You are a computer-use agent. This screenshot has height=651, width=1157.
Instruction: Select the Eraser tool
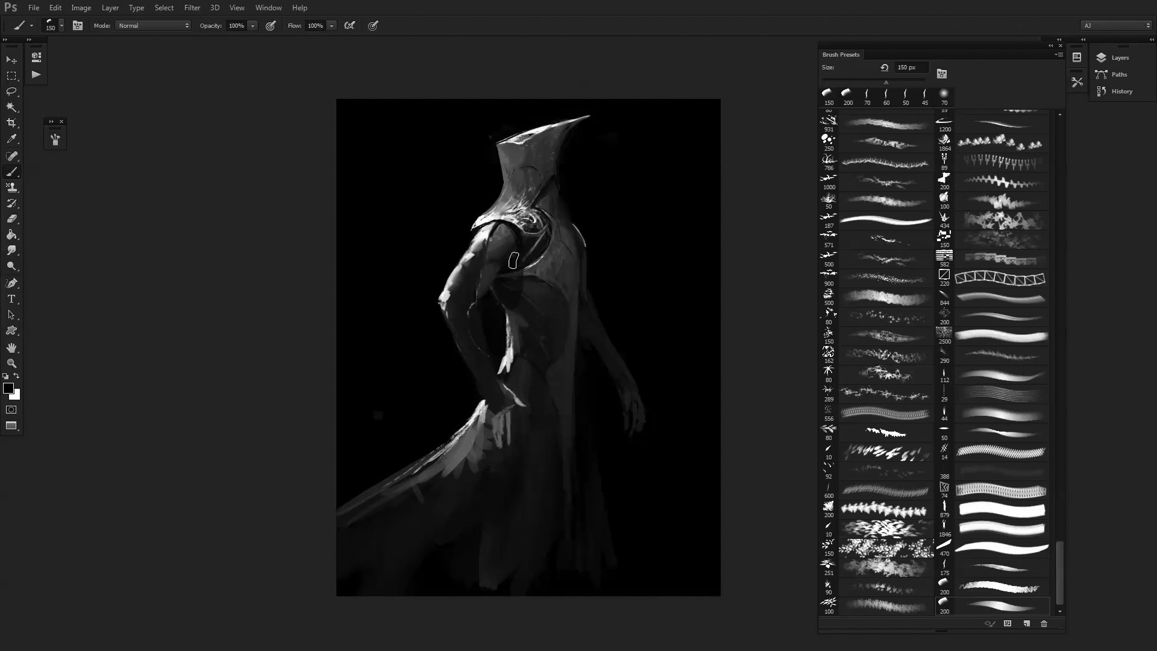pyautogui.click(x=11, y=219)
